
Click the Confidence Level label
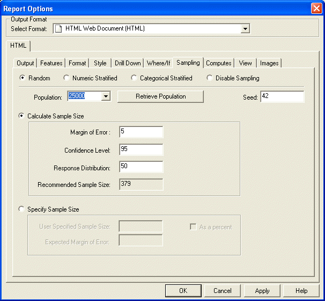[x=87, y=150]
